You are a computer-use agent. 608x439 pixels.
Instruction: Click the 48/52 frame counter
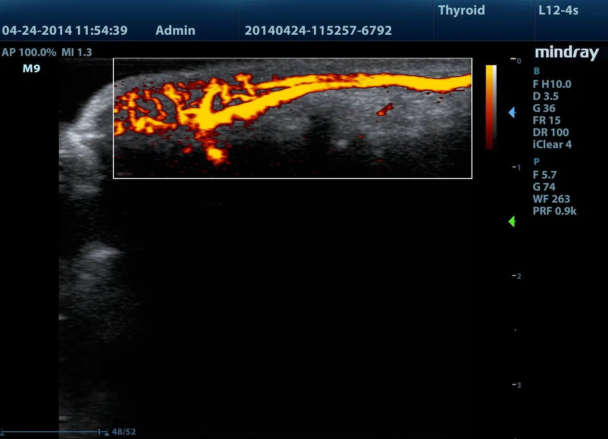point(124,432)
